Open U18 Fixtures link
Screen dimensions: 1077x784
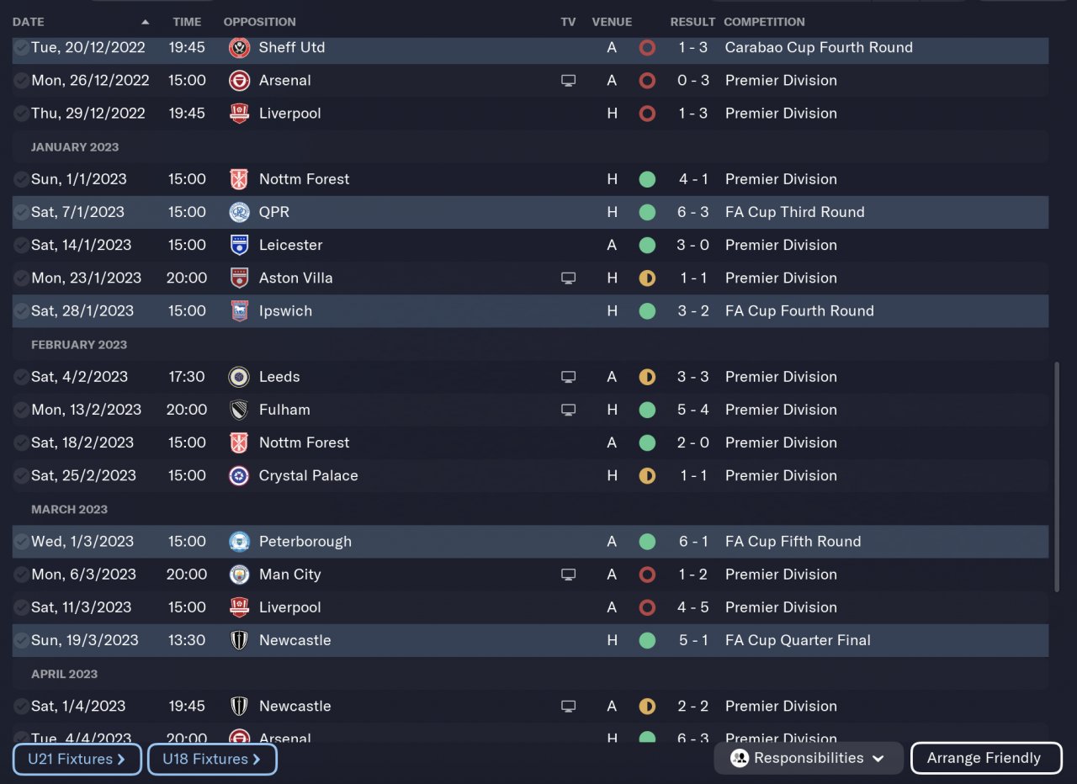[212, 760]
